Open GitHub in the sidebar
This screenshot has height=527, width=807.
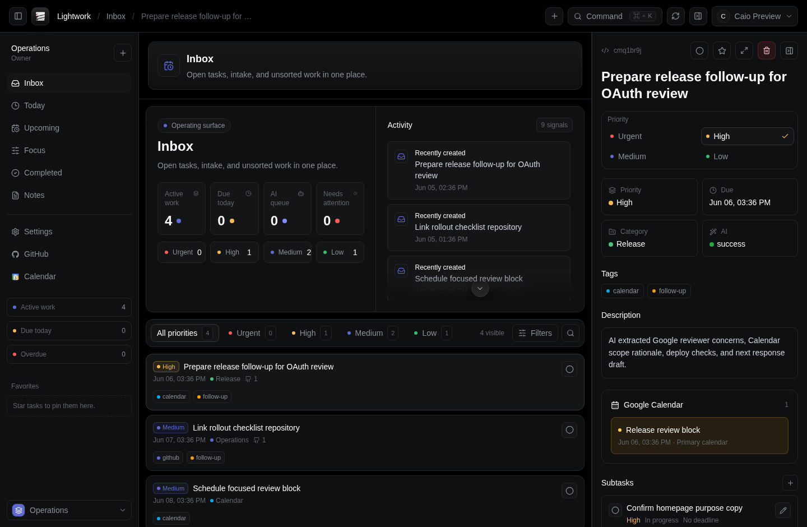click(69, 254)
